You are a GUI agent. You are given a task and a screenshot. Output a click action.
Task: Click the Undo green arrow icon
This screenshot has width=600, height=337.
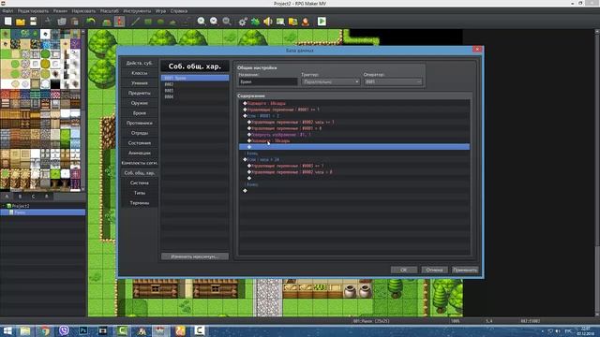(90, 22)
